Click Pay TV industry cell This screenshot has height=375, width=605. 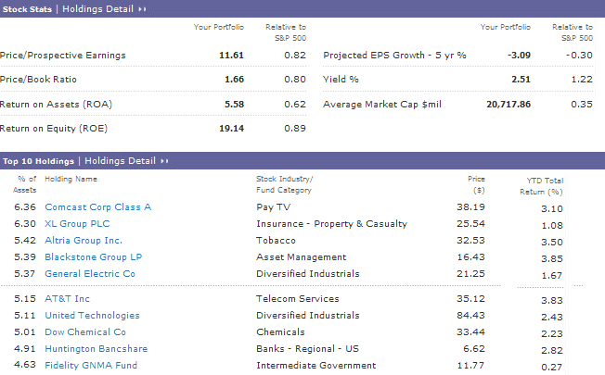tap(273, 207)
